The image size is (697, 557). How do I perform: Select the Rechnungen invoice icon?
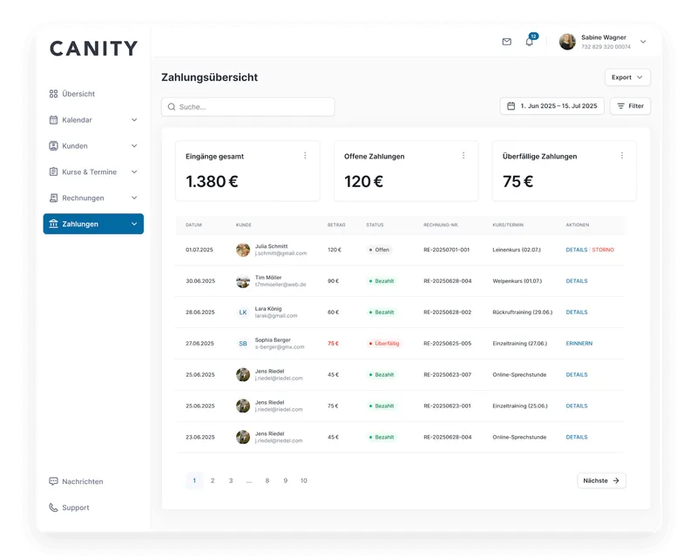coord(52,198)
